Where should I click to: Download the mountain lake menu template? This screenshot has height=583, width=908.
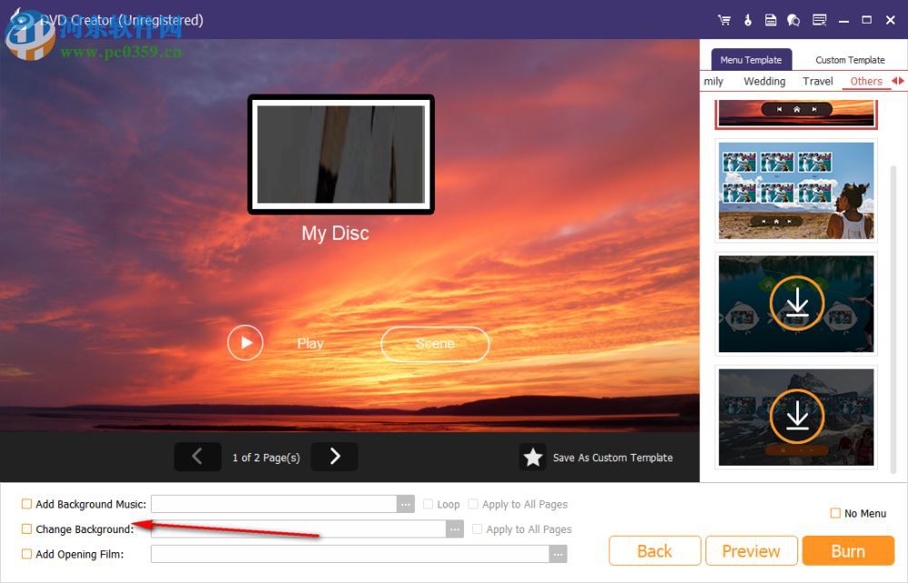pos(796,417)
